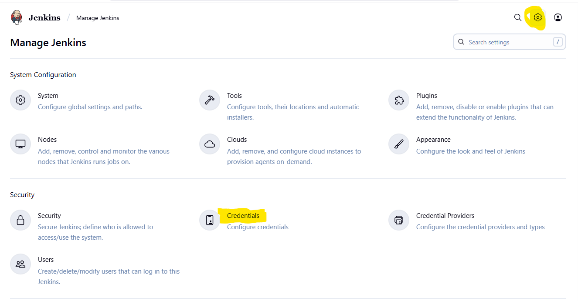Click the System gear icon
The width and height of the screenshot is (578, 301).
pyautogui.click(x=20, y=100)
